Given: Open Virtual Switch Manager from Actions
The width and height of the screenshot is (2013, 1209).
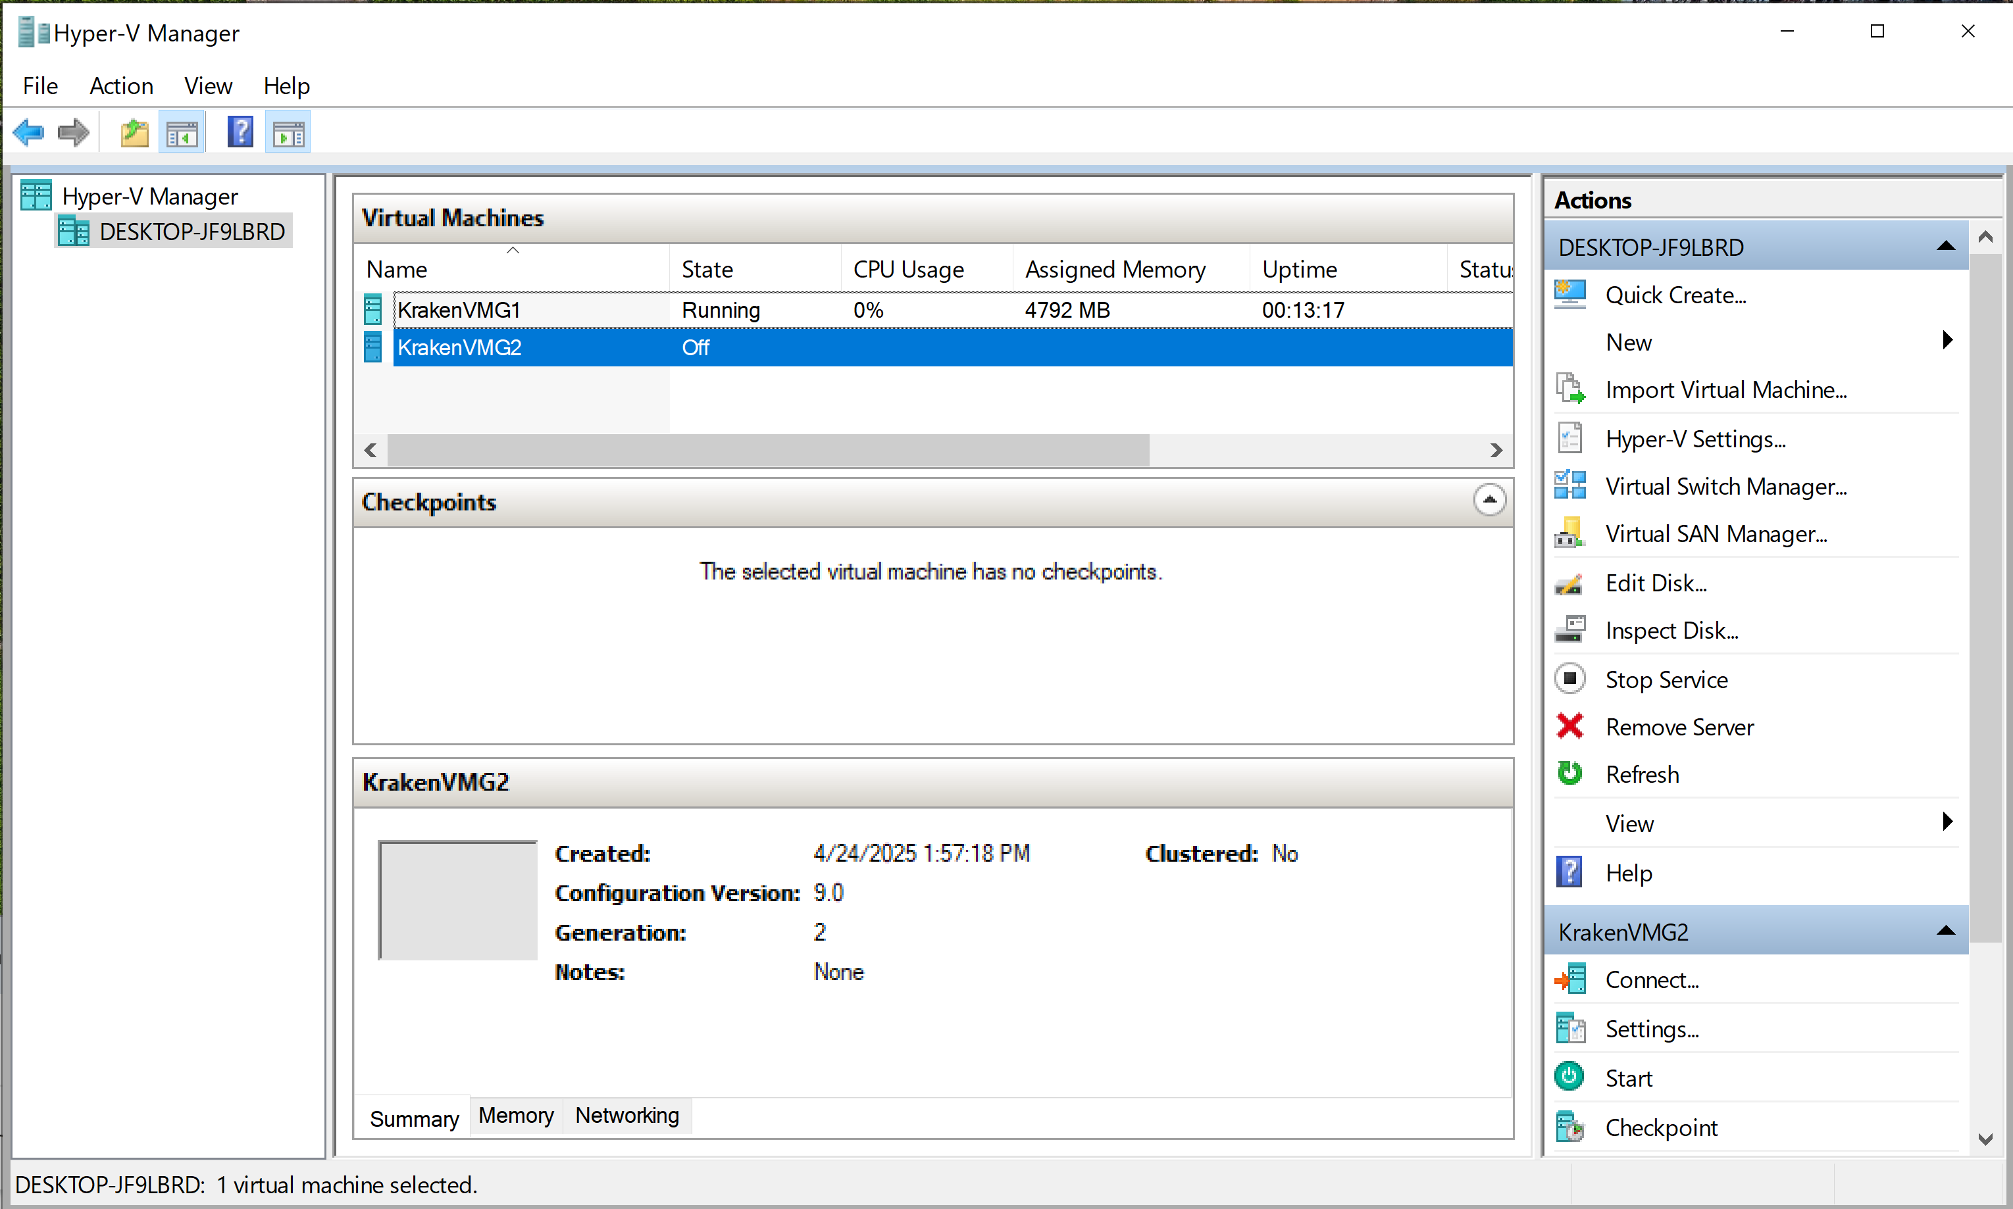Looking at the screenshot, I should (x=1725, y=486).
